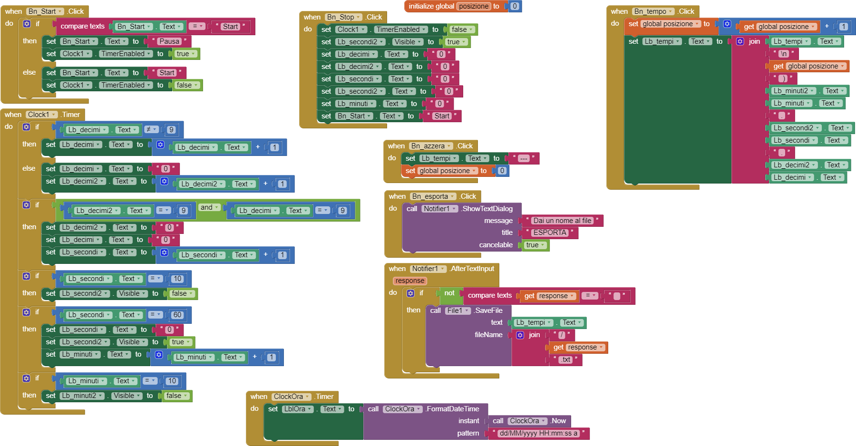This screenshot has width=856, height=446.
Task: Click gear icon on SaveFile fileName join block
Action: click(520, 335)
